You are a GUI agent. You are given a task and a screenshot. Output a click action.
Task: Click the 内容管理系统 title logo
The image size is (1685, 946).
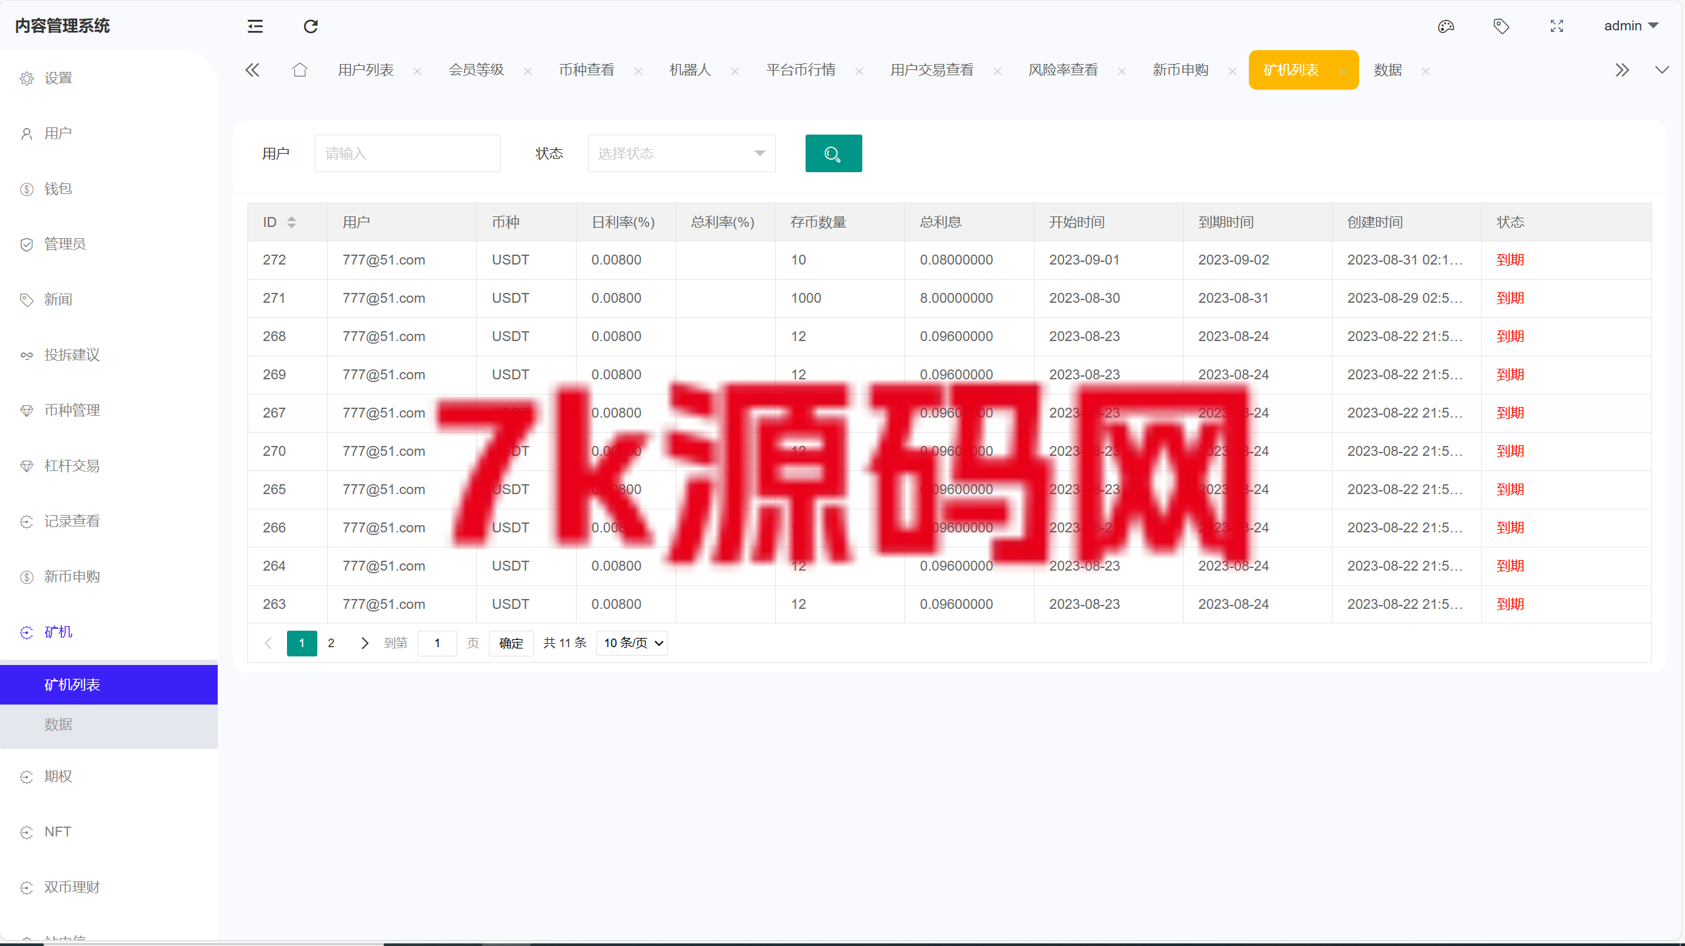point(63,26)
